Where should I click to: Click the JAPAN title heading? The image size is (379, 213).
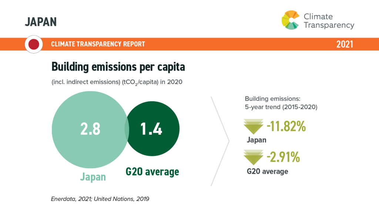(x=41, y=22)
